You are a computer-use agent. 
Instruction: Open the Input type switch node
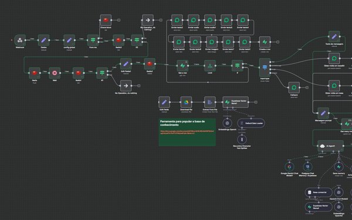(265, 67)
